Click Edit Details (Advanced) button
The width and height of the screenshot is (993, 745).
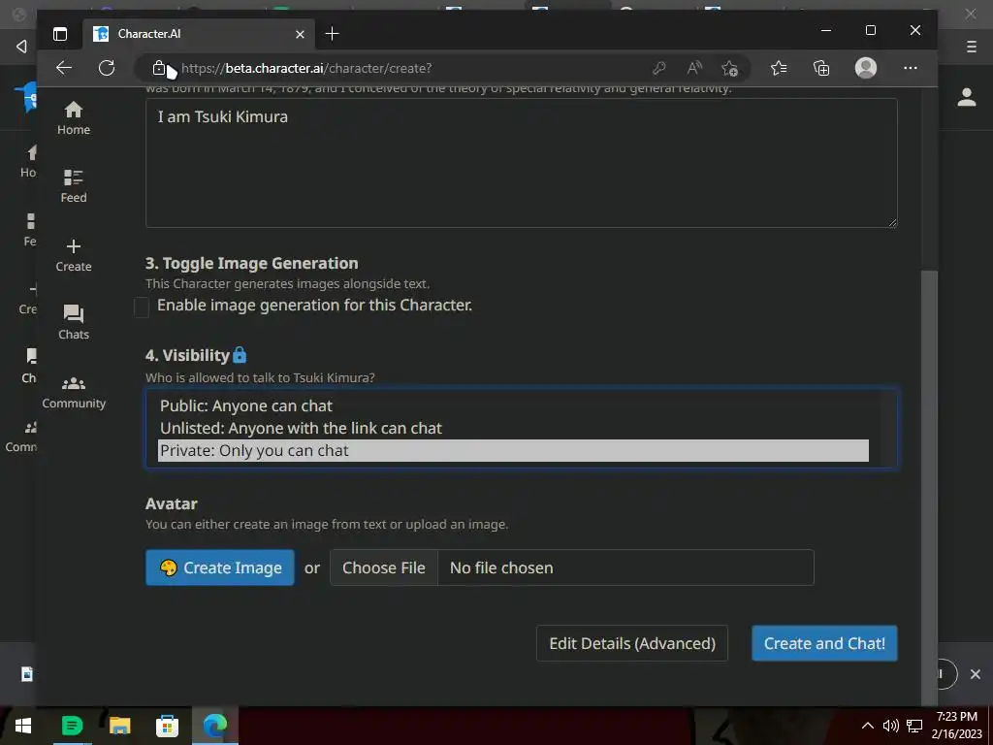pyautogui.click(x=632, y=644)
